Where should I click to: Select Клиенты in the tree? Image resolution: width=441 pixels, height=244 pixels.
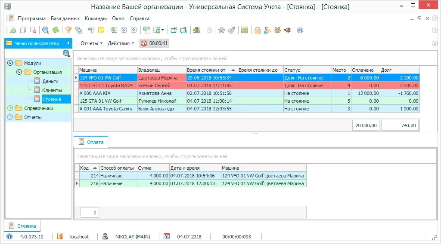click(52, 90)
